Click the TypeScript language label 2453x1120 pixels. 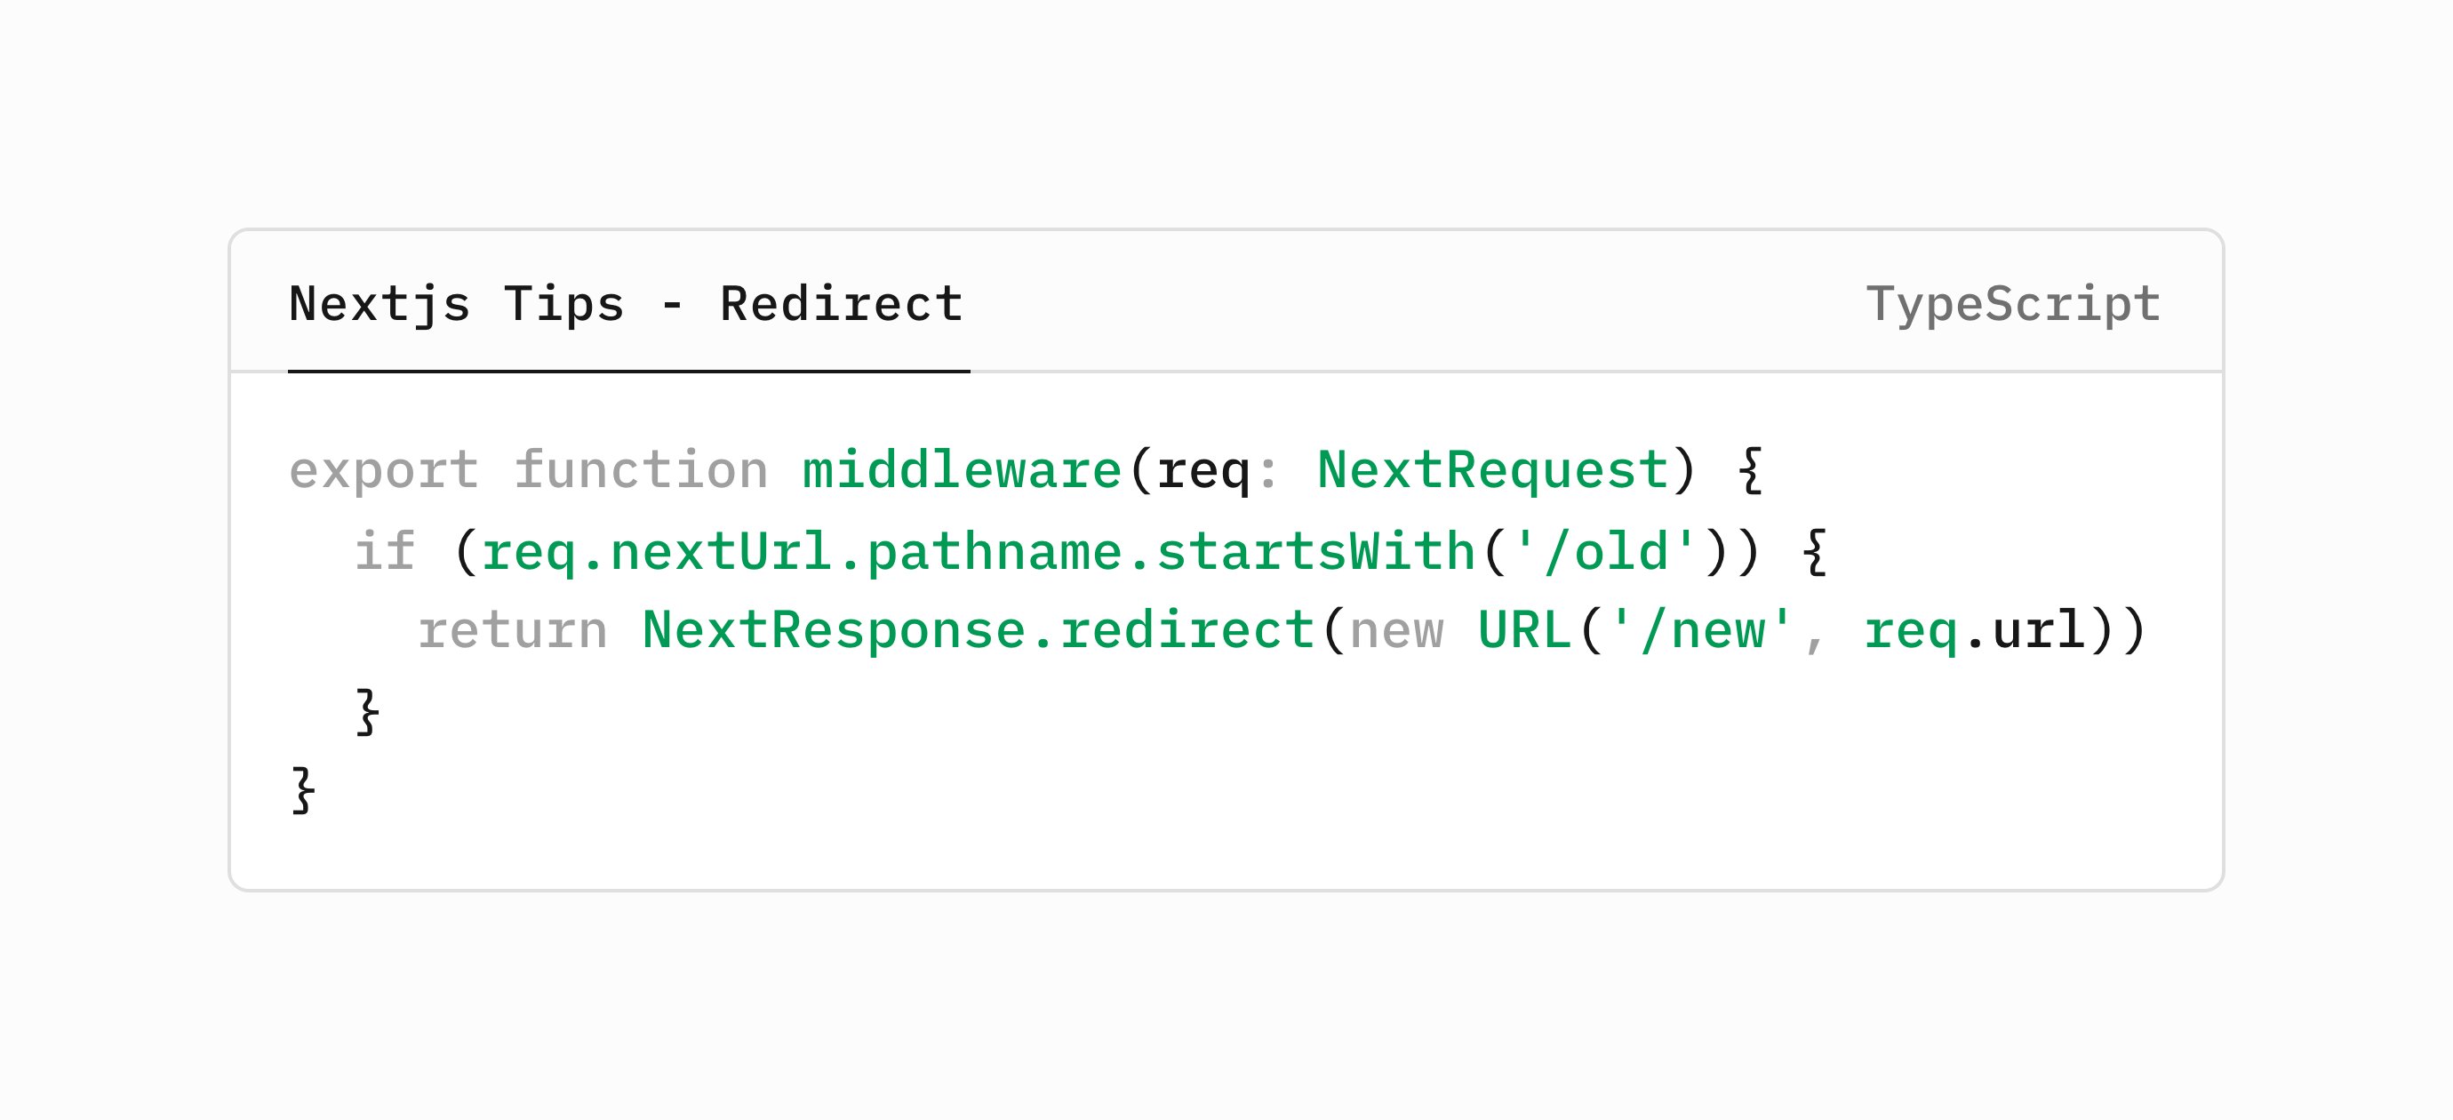[x=2012, y=305]
